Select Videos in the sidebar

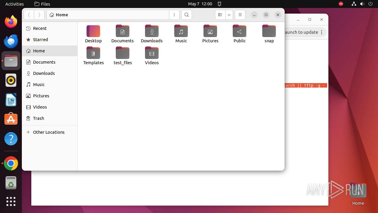[50, 107]
